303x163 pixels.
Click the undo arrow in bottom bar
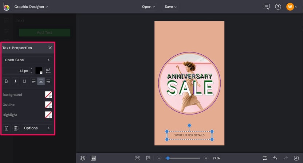coord(275,158)
